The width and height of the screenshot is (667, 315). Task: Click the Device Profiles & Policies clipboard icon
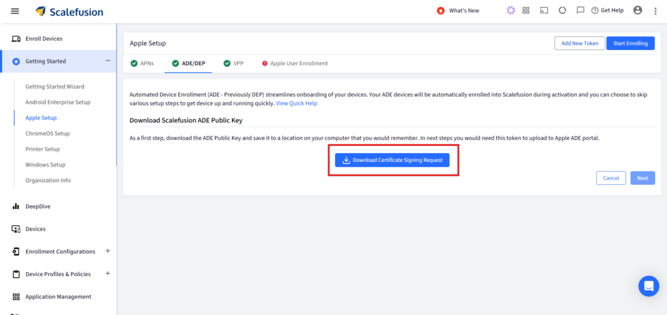(x=16, y=274)
